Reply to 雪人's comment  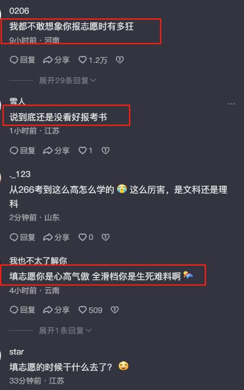(x=22, y=151)
